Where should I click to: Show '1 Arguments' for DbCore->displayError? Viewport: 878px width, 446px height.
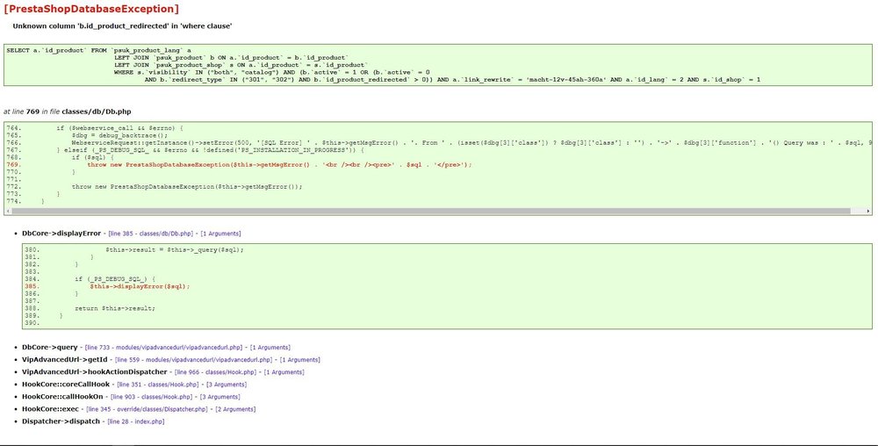pos(220,234)
